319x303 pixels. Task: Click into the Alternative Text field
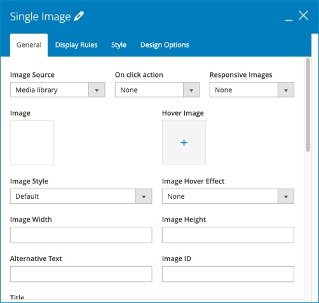click(x=81, y=274)
